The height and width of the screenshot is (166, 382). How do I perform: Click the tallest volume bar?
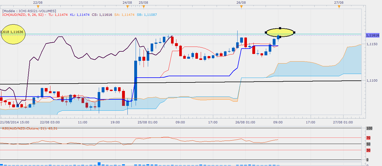point(99,164)
